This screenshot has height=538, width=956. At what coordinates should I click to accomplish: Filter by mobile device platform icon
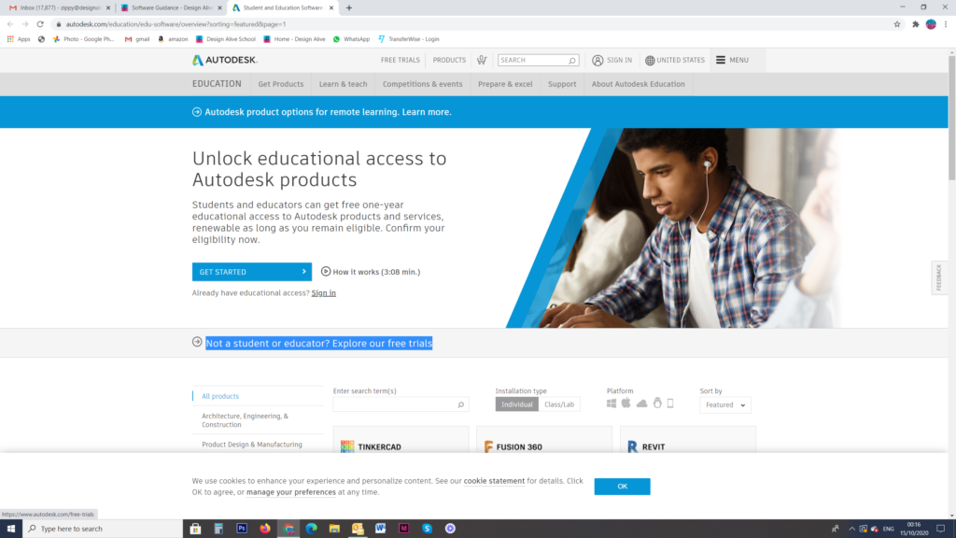[x=670, y=403]
